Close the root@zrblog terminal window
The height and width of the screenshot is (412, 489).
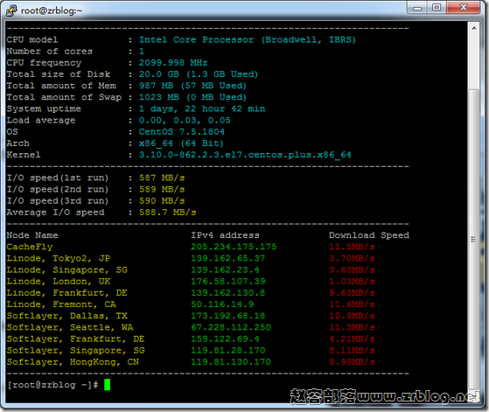point(464,8)
